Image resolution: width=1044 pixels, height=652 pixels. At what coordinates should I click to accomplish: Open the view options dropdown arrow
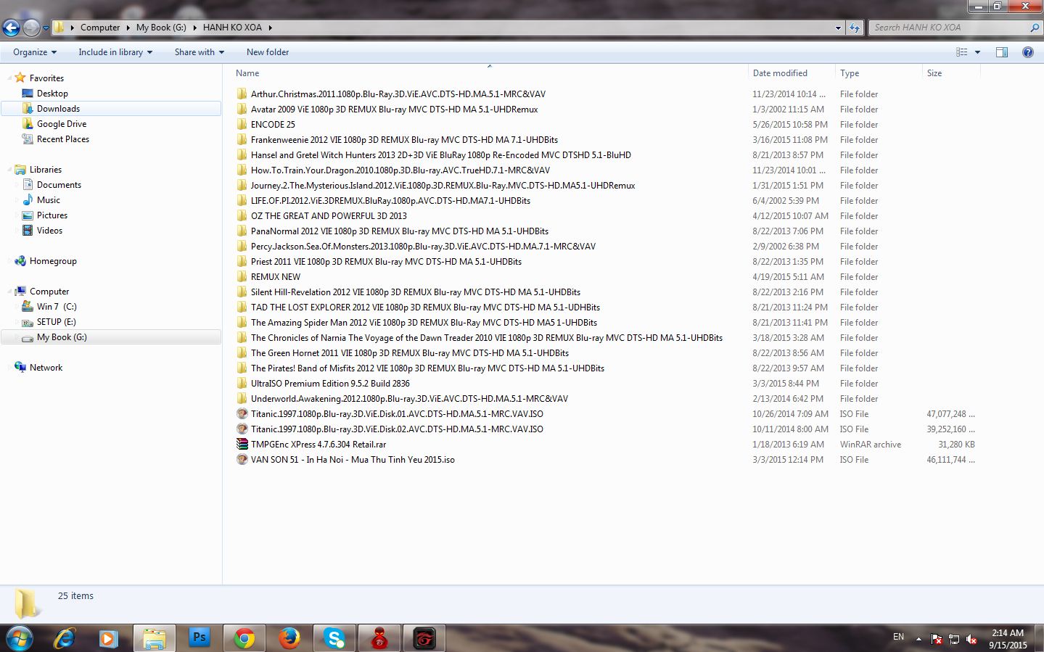pos(977,52)
